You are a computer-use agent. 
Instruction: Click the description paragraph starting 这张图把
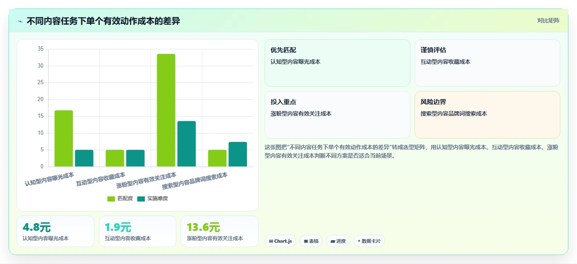pos(412,151)
